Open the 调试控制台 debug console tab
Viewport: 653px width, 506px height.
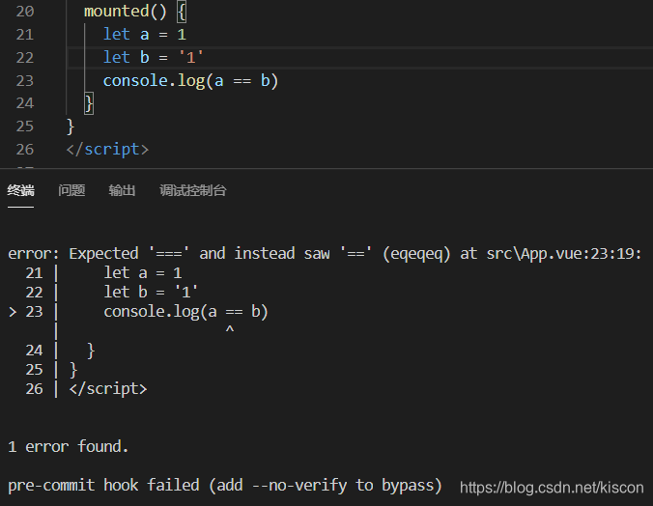pos(193,191)
